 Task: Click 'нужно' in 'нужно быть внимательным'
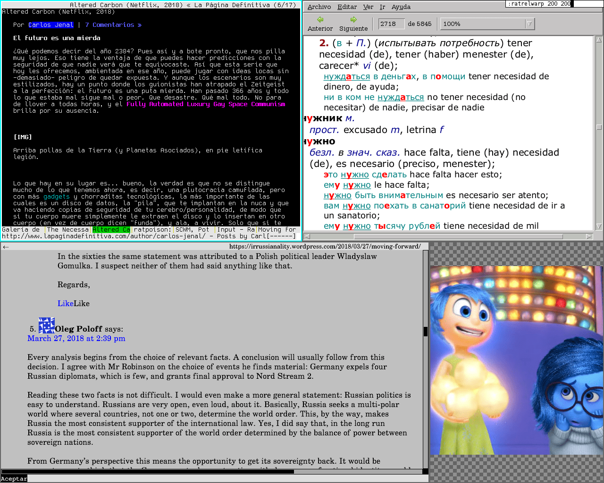(338, 195)
